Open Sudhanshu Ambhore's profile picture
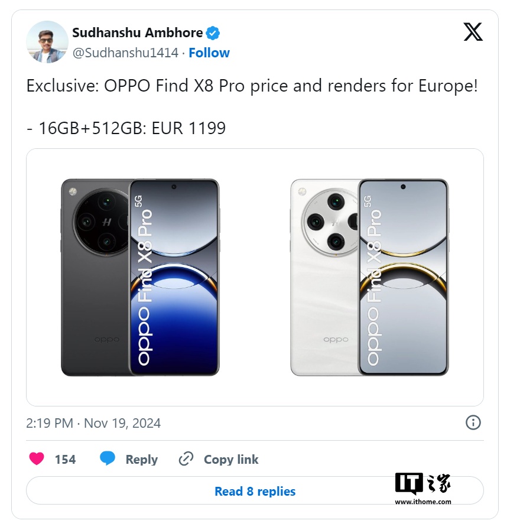Viewport: 507px width, 527px height. tap(47, 42)
